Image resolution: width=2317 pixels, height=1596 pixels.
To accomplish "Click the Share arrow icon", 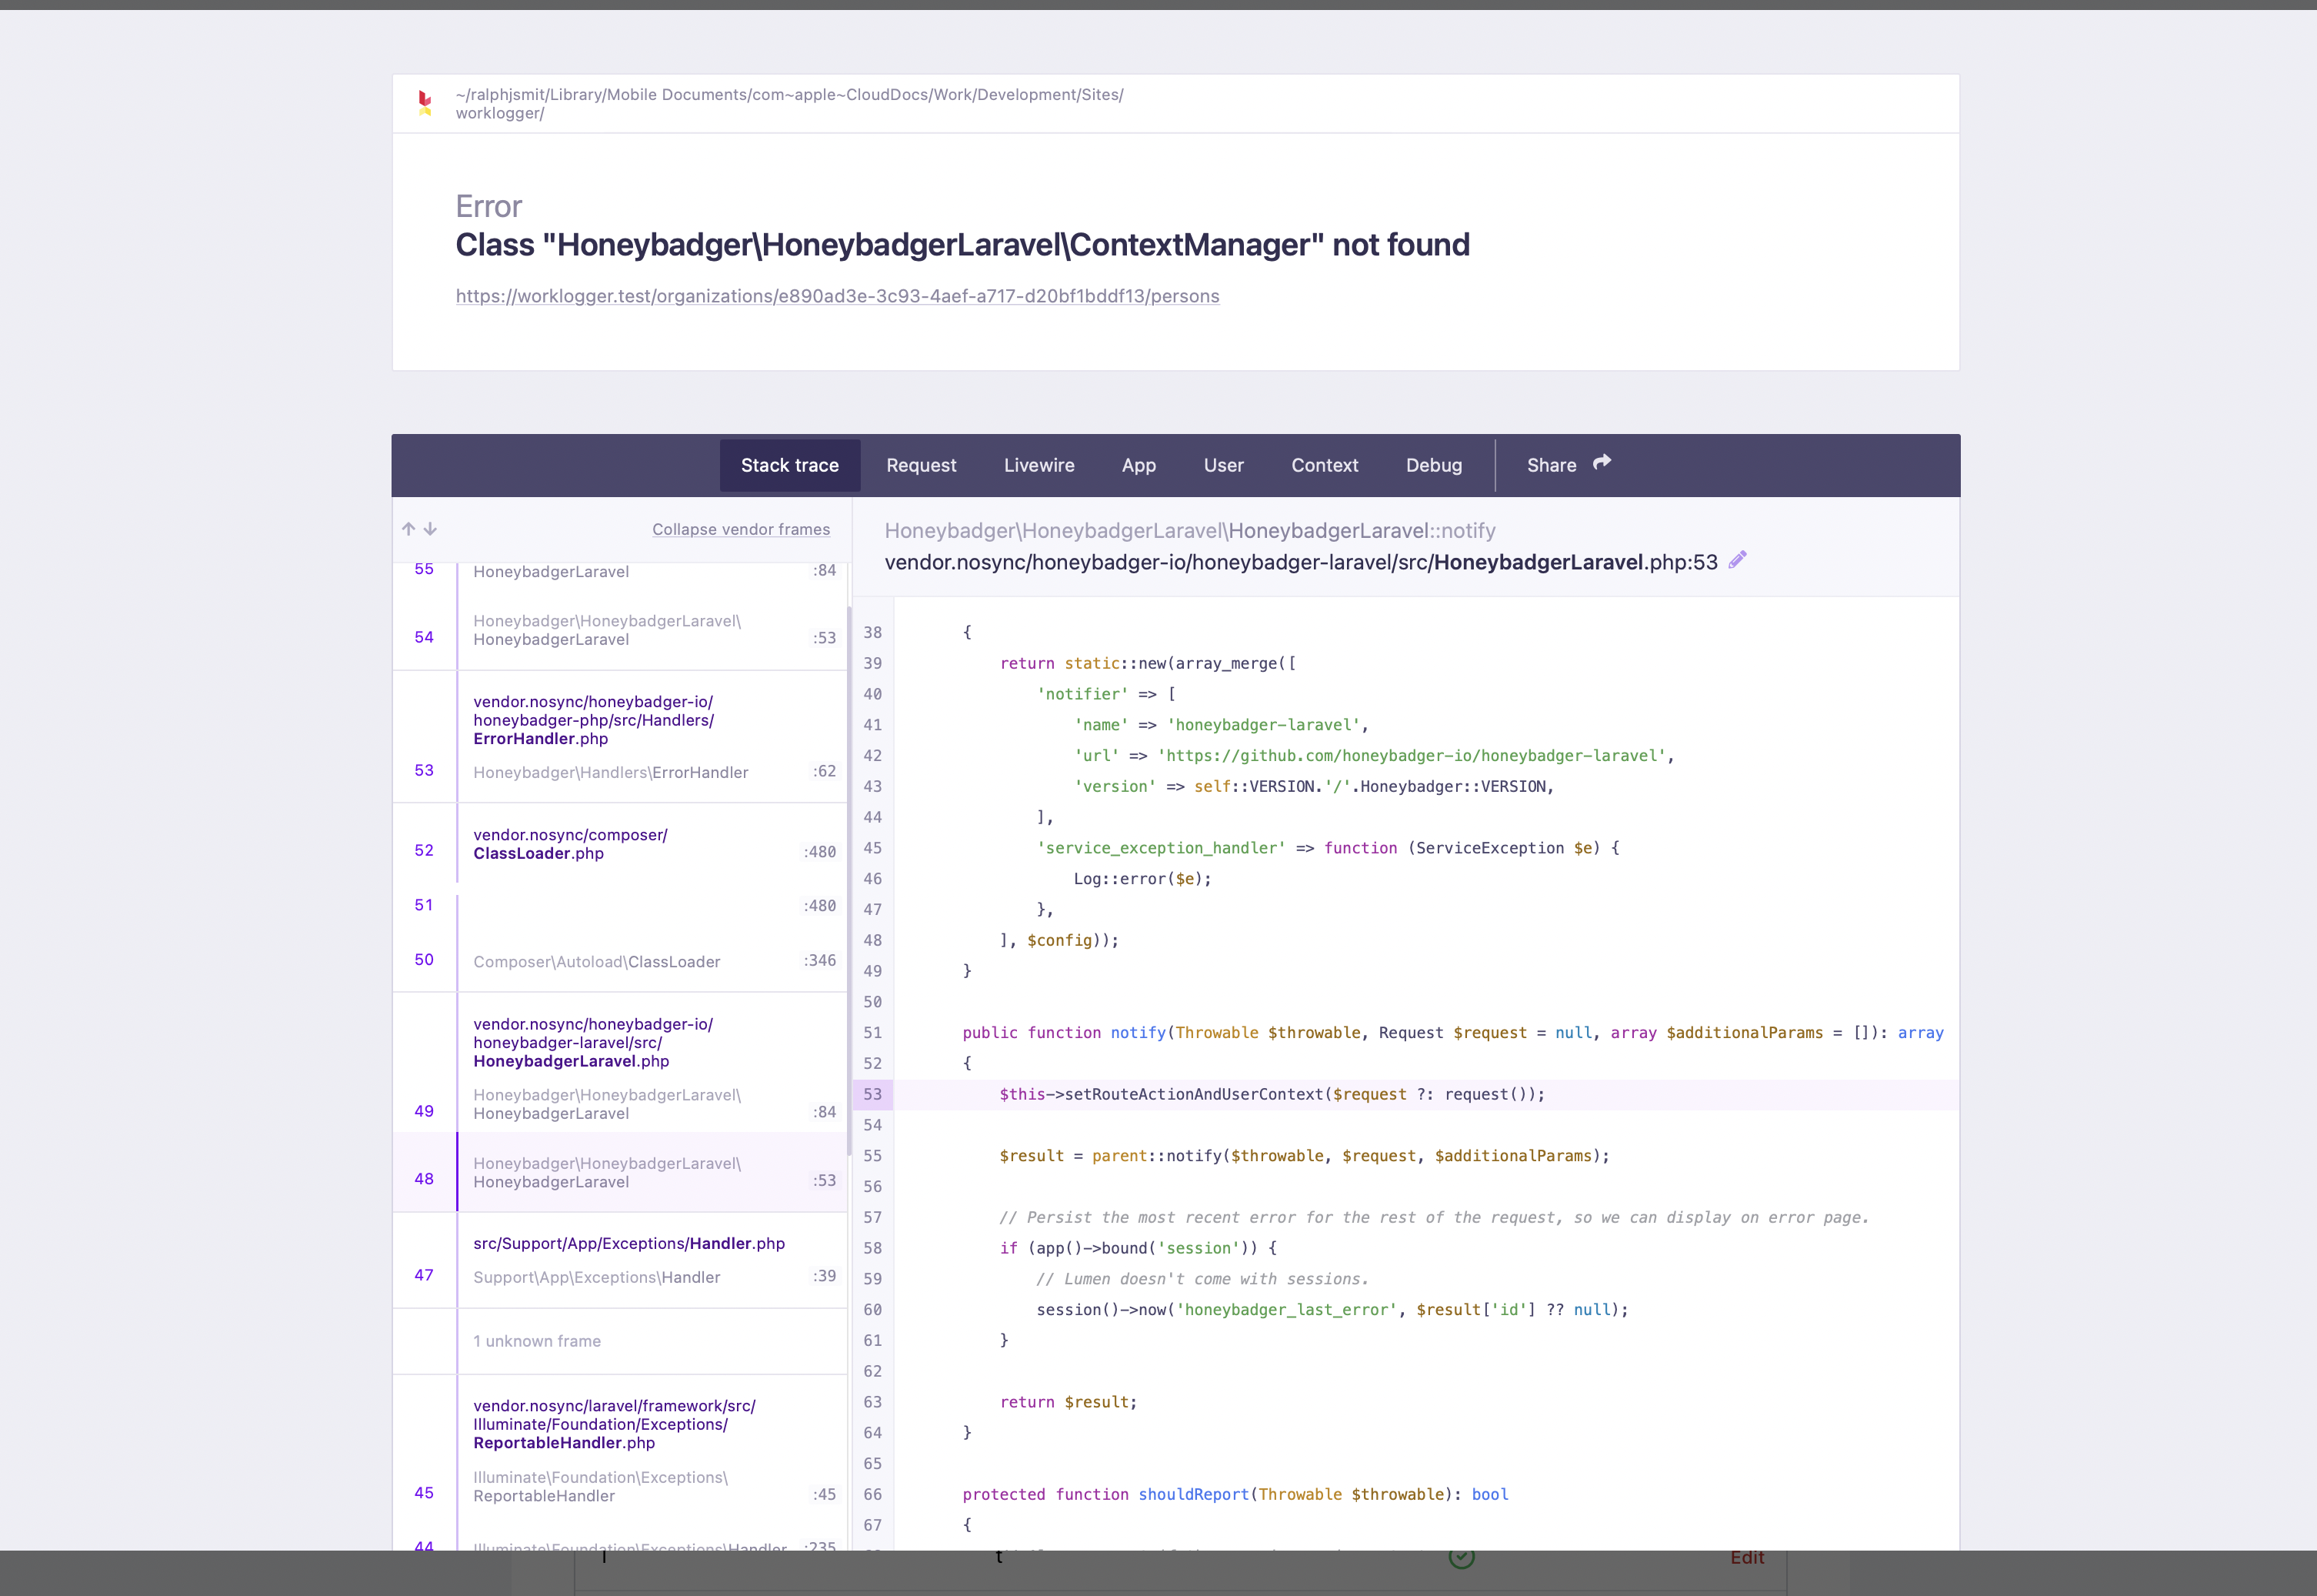I will tap(1602, 463).
